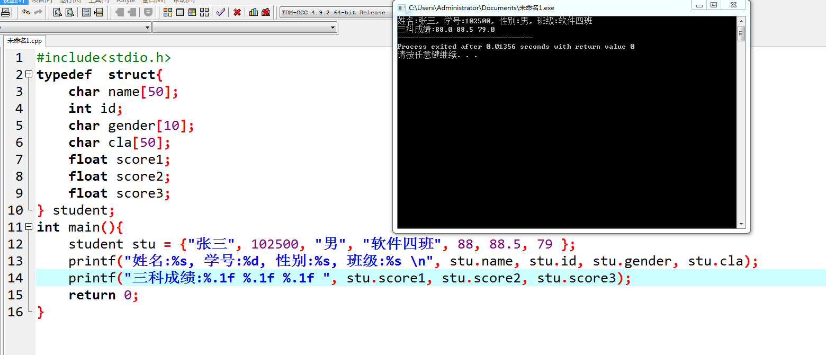The image size is (826, 355).
Task: Compile with the four colored squares icon
Action: [x=168, y=12]
